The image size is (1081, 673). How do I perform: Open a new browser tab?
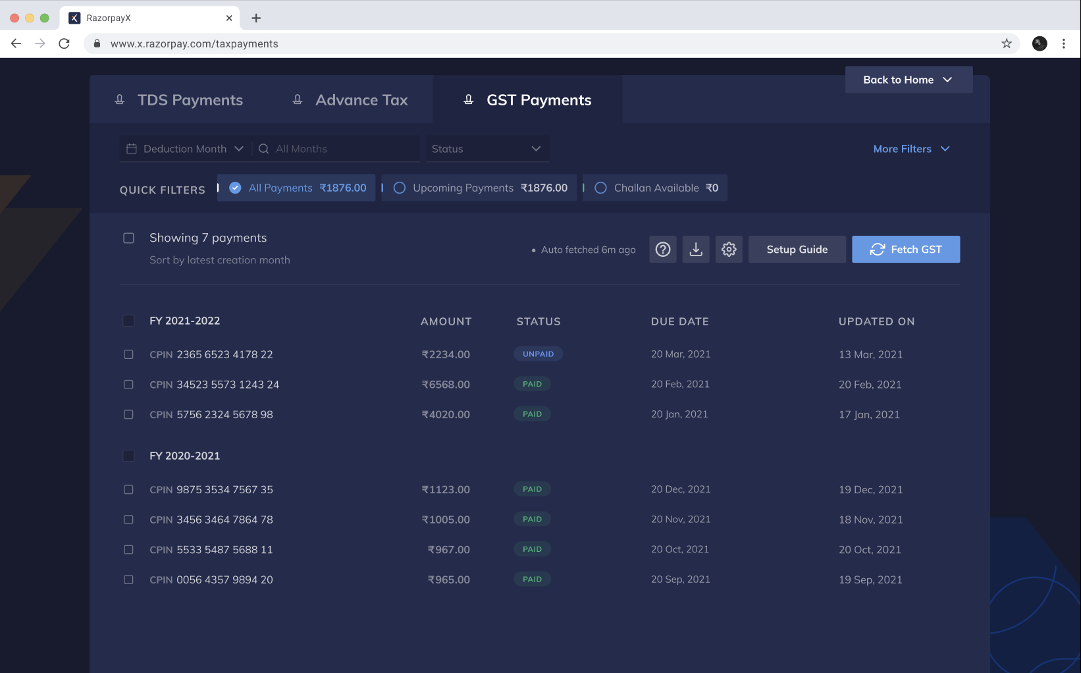(x=256, y=18)
